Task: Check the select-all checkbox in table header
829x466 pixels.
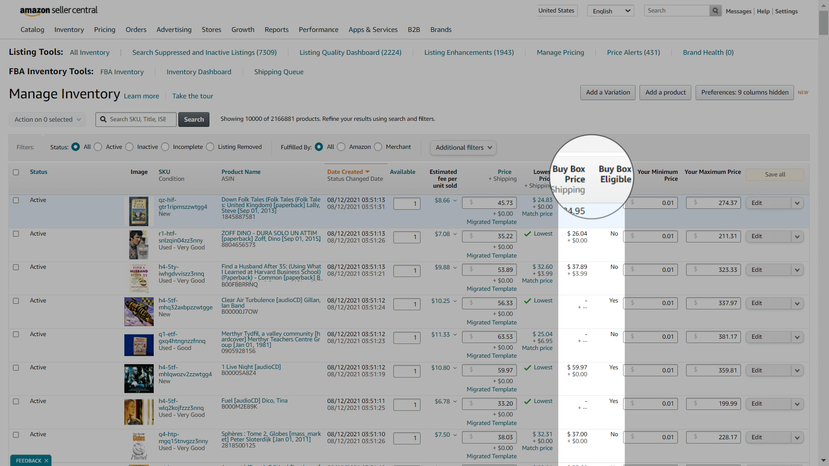Action: 16,172
